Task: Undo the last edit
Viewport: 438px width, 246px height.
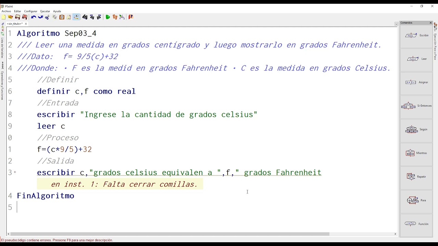Action: (33, 17)
